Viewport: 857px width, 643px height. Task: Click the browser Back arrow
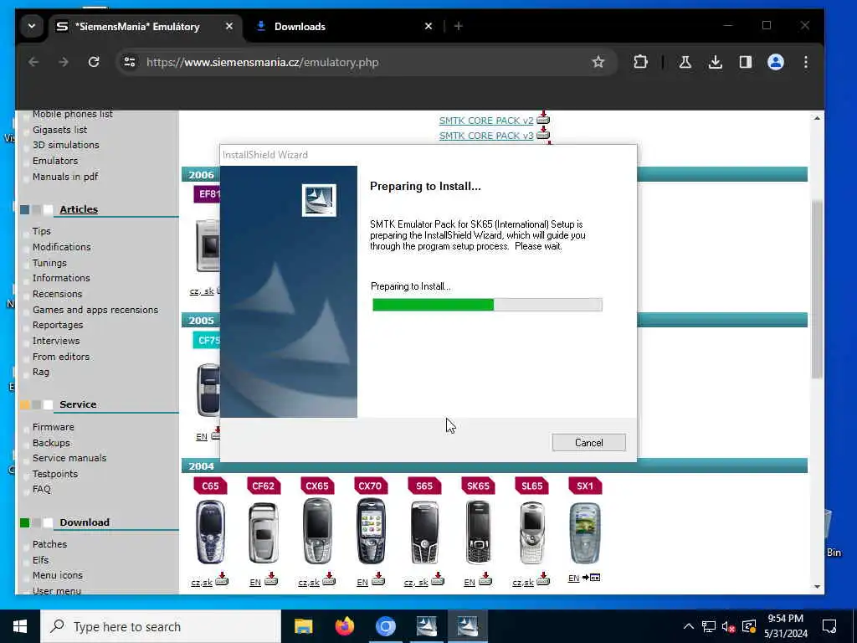[33, 62]
